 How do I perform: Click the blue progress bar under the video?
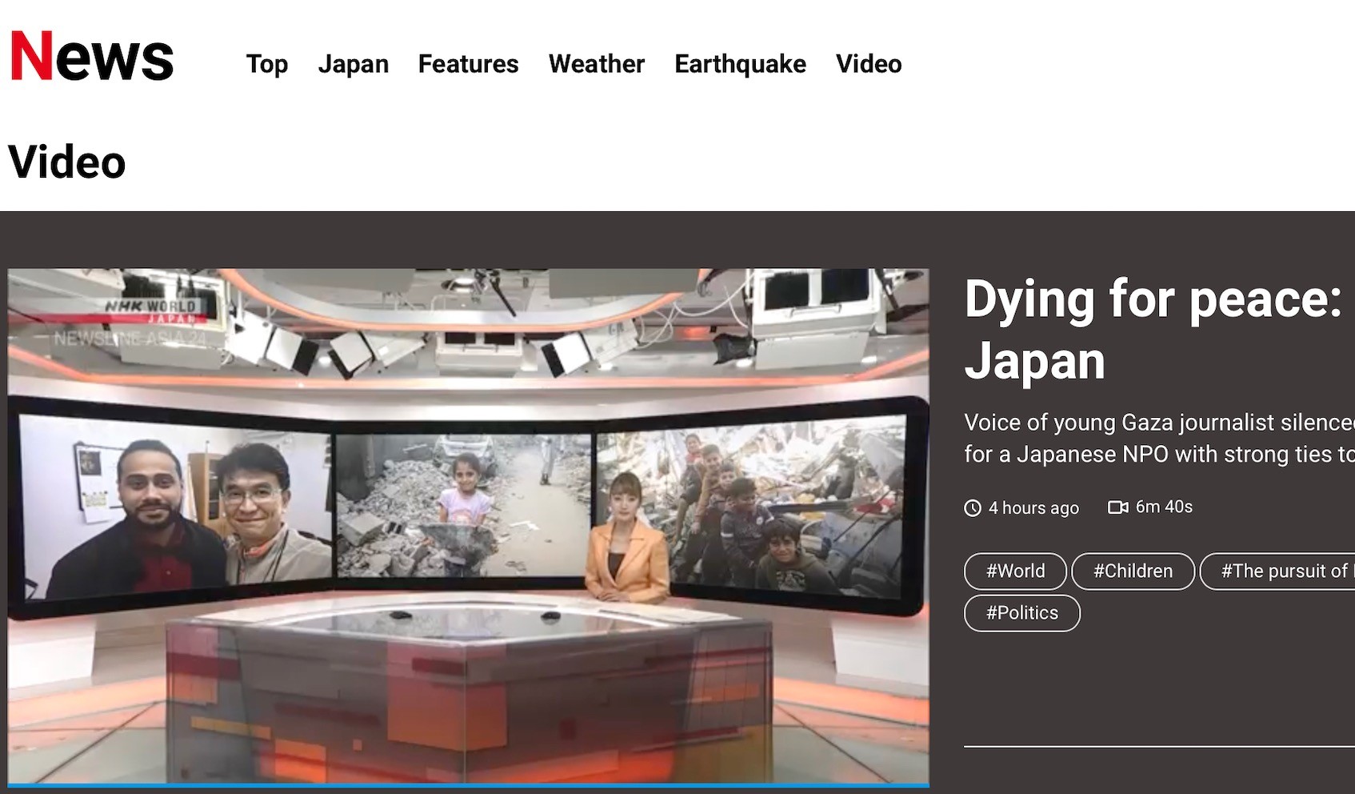[468, 786]
